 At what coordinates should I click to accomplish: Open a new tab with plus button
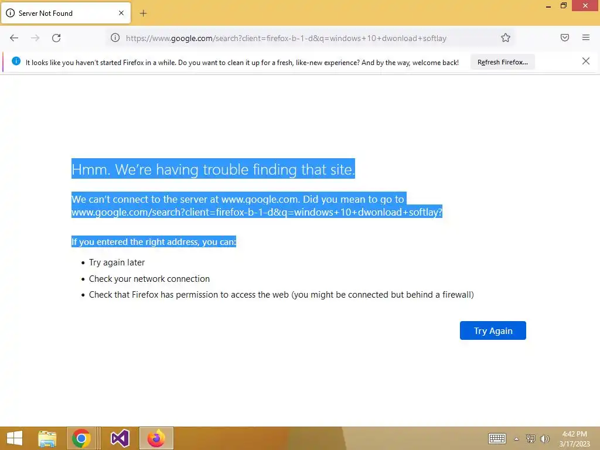143,13
